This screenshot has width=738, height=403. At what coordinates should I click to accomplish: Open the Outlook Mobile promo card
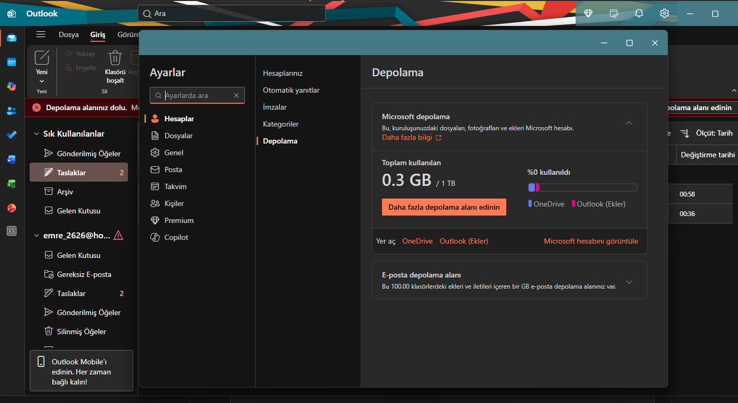pos(81,371)
